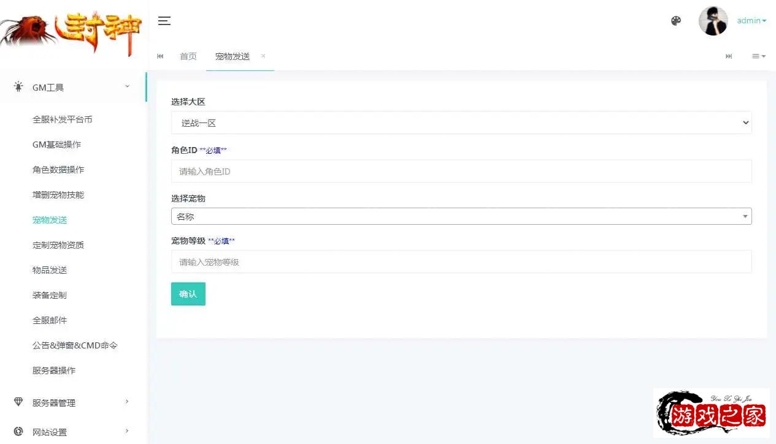Switch to the 首页 tab
The height and width of the screenshot is (444, 776).
(188, 56)
